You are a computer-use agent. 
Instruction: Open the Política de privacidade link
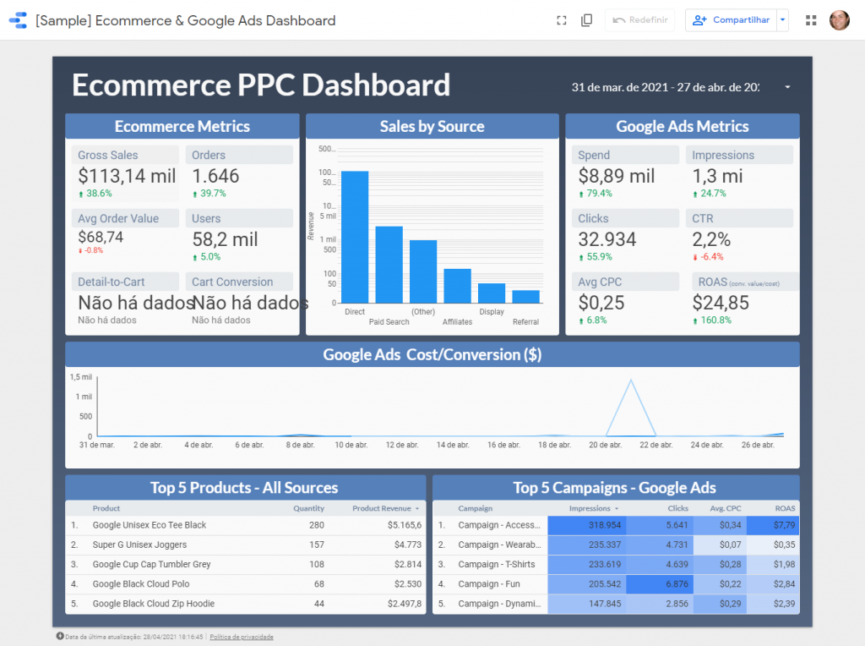pos(242,637)
